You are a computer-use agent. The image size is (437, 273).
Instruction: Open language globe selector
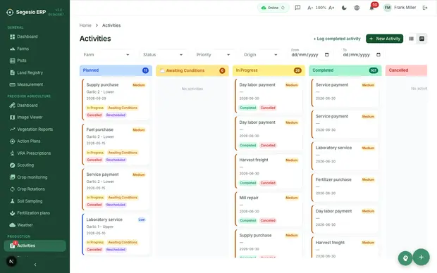(357, 8)
